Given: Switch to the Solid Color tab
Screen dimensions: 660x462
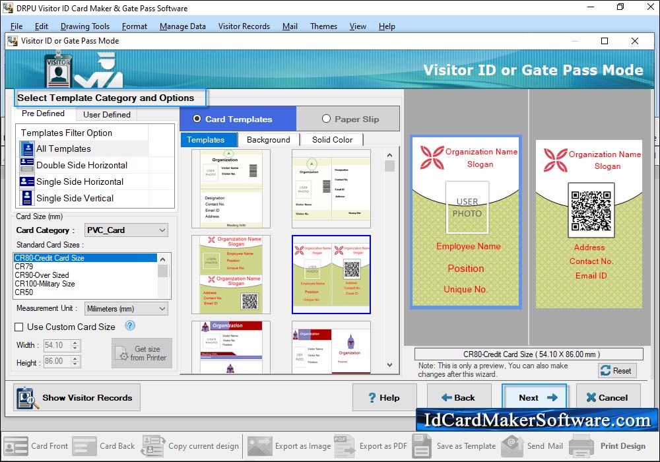Looking at the screenshot, I should [332, 140].
